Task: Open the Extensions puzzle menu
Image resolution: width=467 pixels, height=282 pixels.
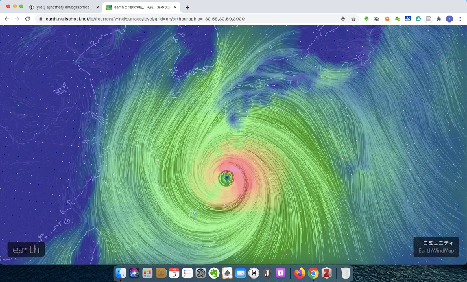Action: pyautogui.click(x=438, y=19)
